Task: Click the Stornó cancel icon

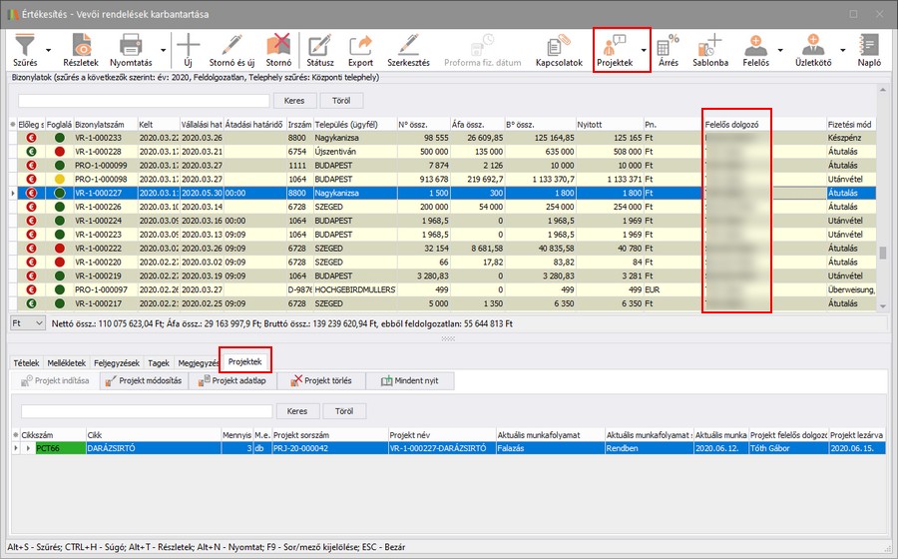Action: pyautogui.click(x=278, y=50)
